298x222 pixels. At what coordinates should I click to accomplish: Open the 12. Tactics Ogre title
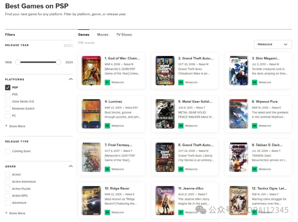click(x=269, y=188)
